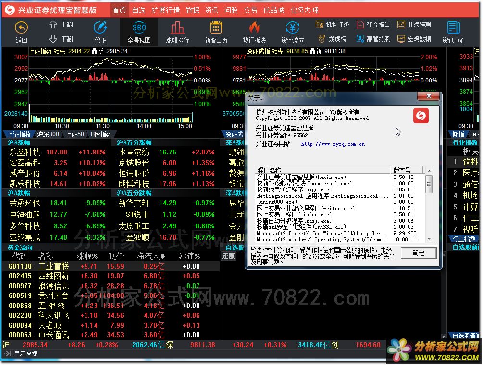Click 水星家纺 in 沪A五分涨幅
Viewport: 483px width, 365px height.
point(134,152)
